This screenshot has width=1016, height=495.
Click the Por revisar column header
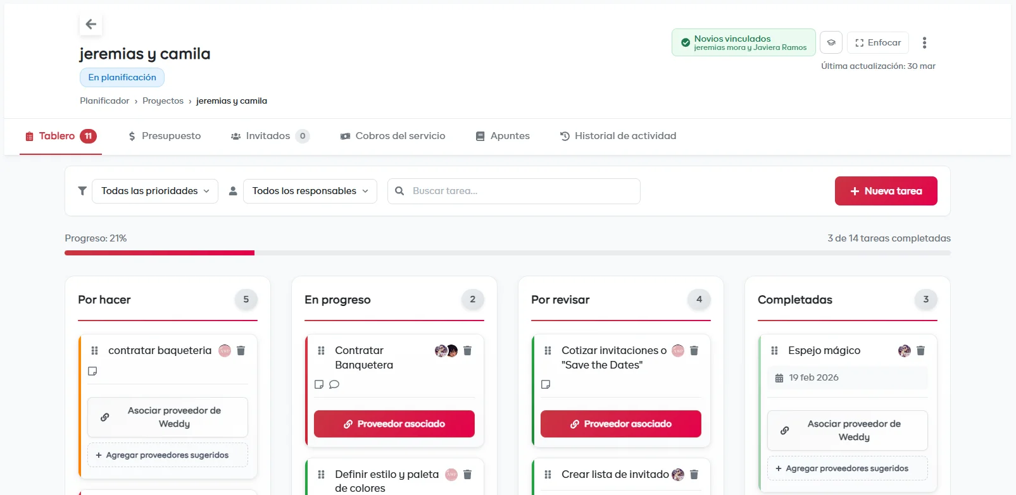point(560,300)
